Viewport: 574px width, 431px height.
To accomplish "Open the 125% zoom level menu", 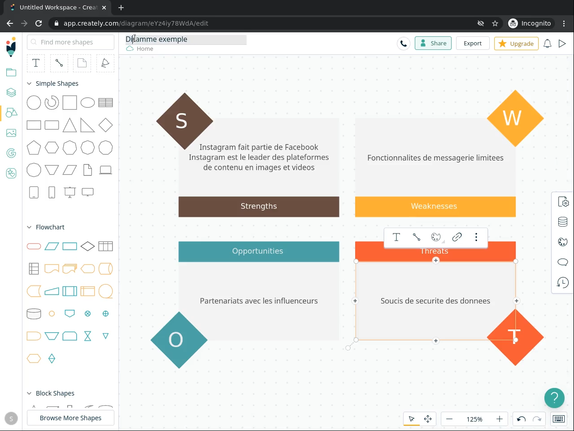I will coord(474,419).
